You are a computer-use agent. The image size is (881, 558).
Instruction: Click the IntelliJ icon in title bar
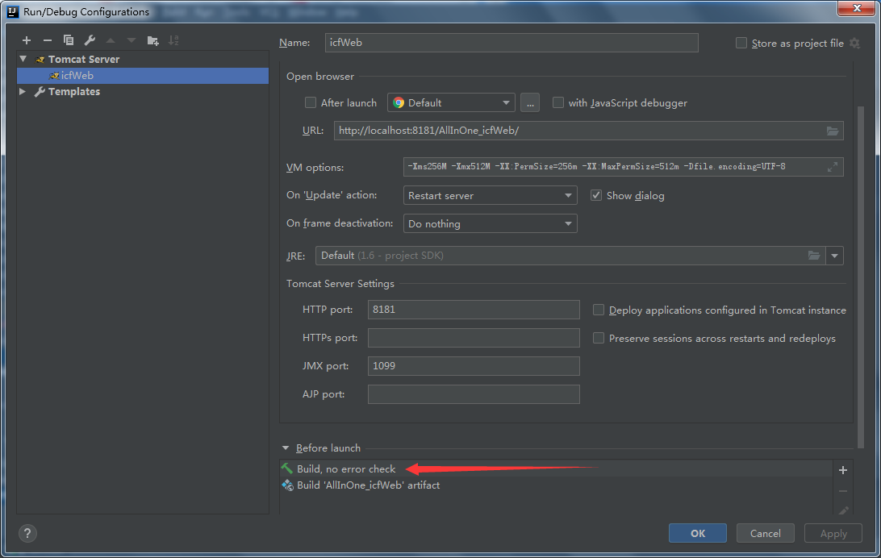[x=12, y=11]
